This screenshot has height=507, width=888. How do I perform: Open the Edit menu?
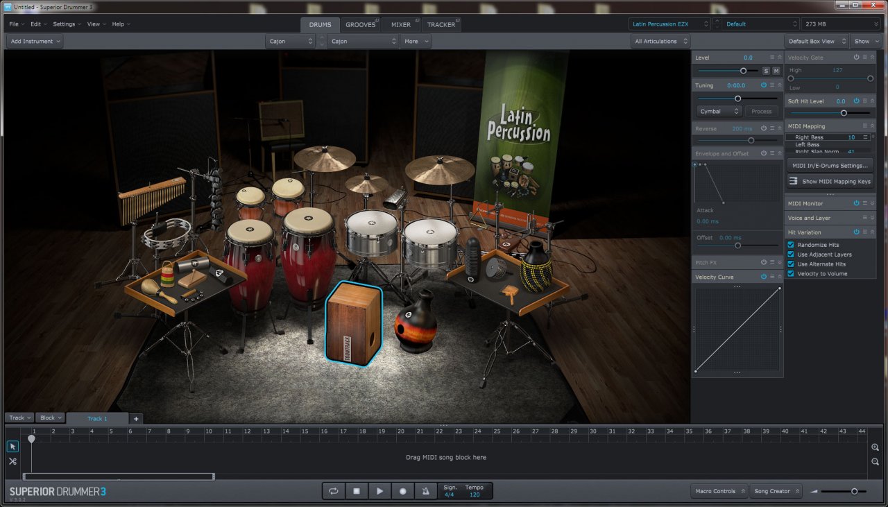38,24
